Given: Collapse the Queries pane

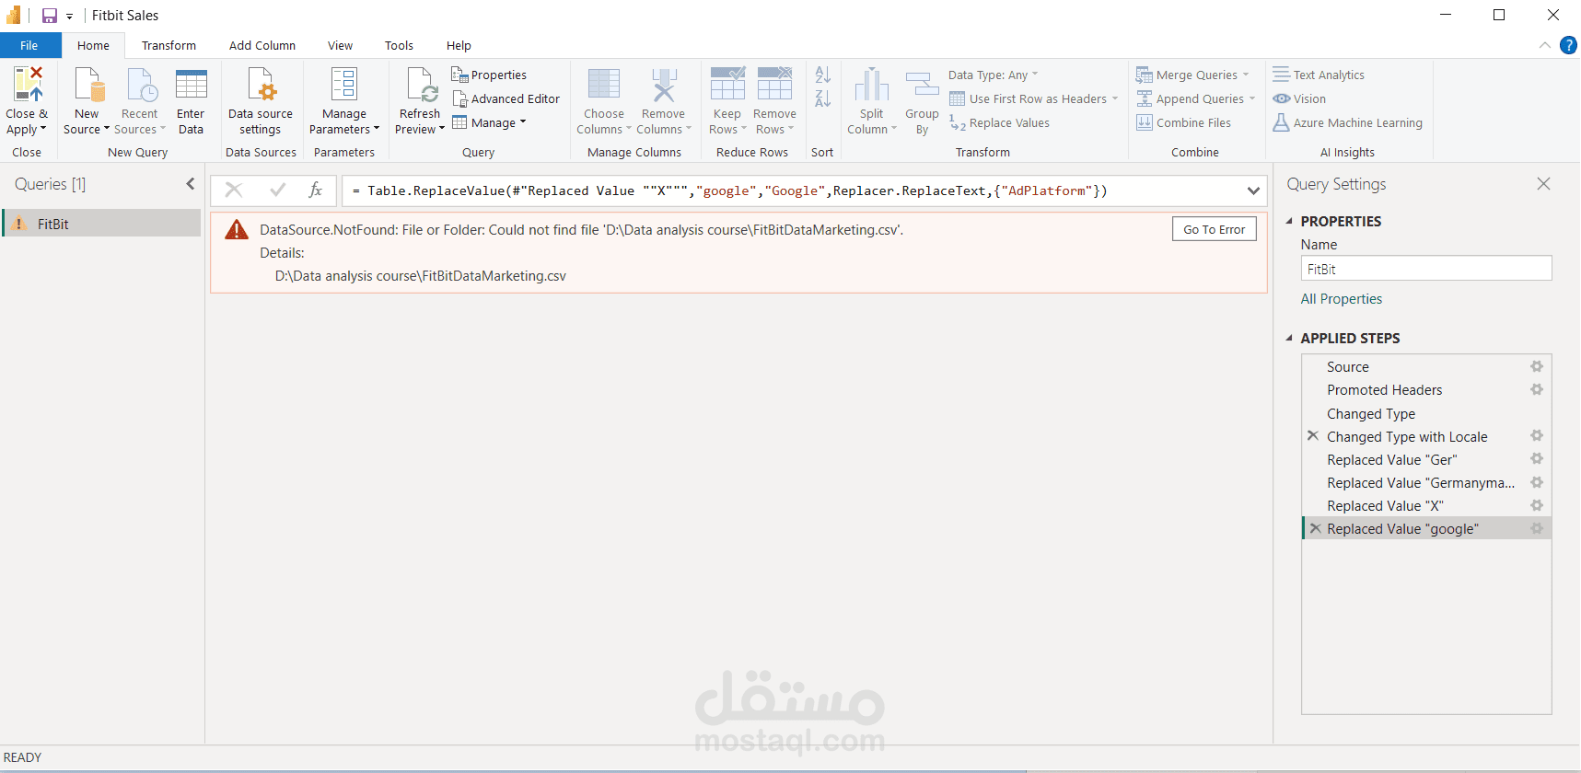Looking at the screenshot, I should point(191,184).
